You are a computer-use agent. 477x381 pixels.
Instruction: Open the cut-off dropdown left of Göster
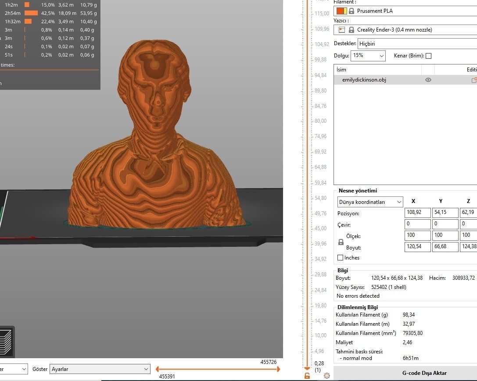click(x=14, y=369)
